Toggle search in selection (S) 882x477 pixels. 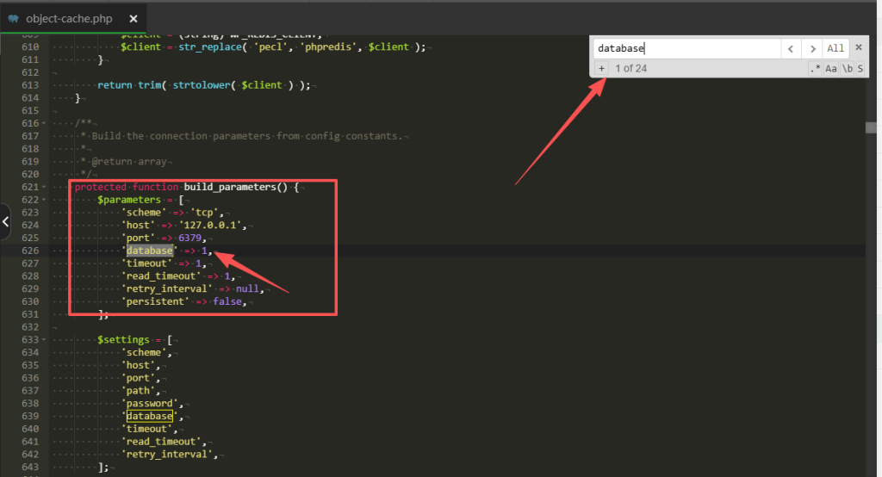pyautogui.click(x=860, y=69)
